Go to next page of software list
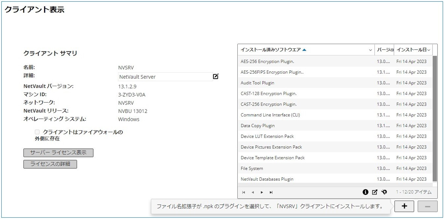The image size is (444, 219). coord(262,192)
